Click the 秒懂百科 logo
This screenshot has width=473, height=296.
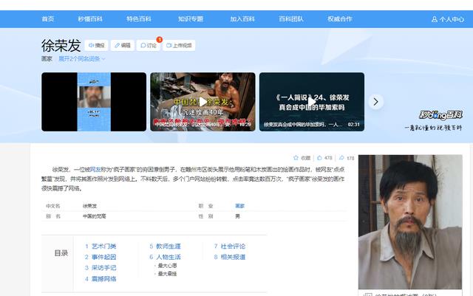point(440,115)
